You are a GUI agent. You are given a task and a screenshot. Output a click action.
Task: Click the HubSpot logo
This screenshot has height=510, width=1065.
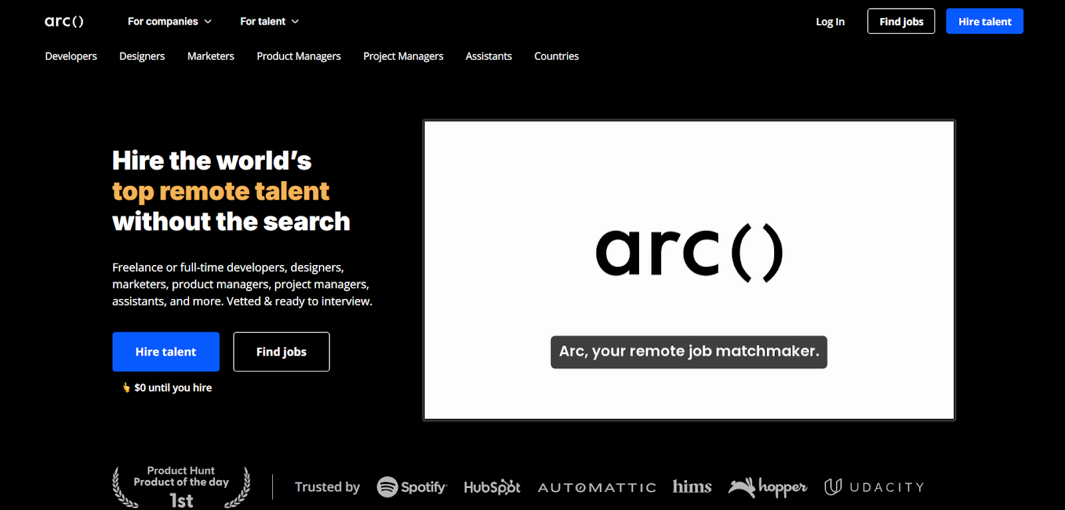[x=492, y=487]
